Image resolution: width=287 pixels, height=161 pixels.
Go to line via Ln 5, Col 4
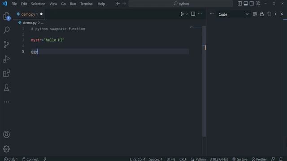click(x=138, y=159)
